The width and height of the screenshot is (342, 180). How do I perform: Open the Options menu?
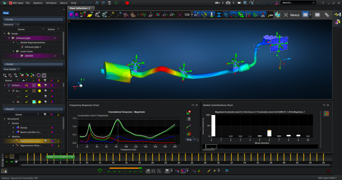tap(38, 3)
